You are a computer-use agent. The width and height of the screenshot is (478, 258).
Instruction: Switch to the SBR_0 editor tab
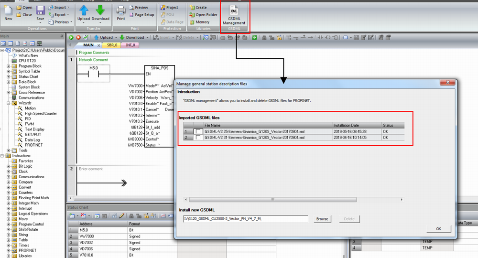click(112, 45)
